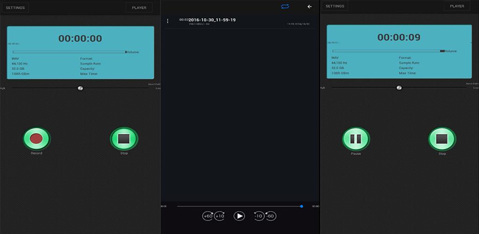The width and height of the screenshot is (479, 234).
Task: Skip forward 60 seconds in player
Action: (x=208, y=216)
